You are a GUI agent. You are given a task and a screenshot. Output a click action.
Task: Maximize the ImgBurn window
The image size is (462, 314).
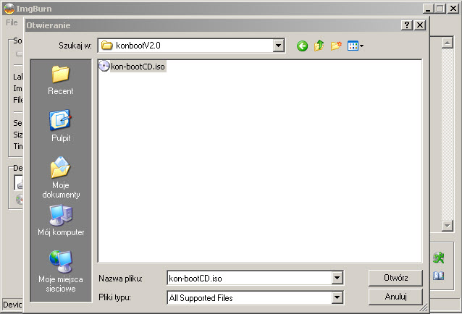click(440, 9)
